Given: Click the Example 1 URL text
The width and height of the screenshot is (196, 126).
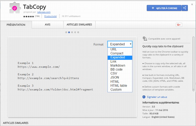Looking at the screenshot, I should [x=39, y=67].
